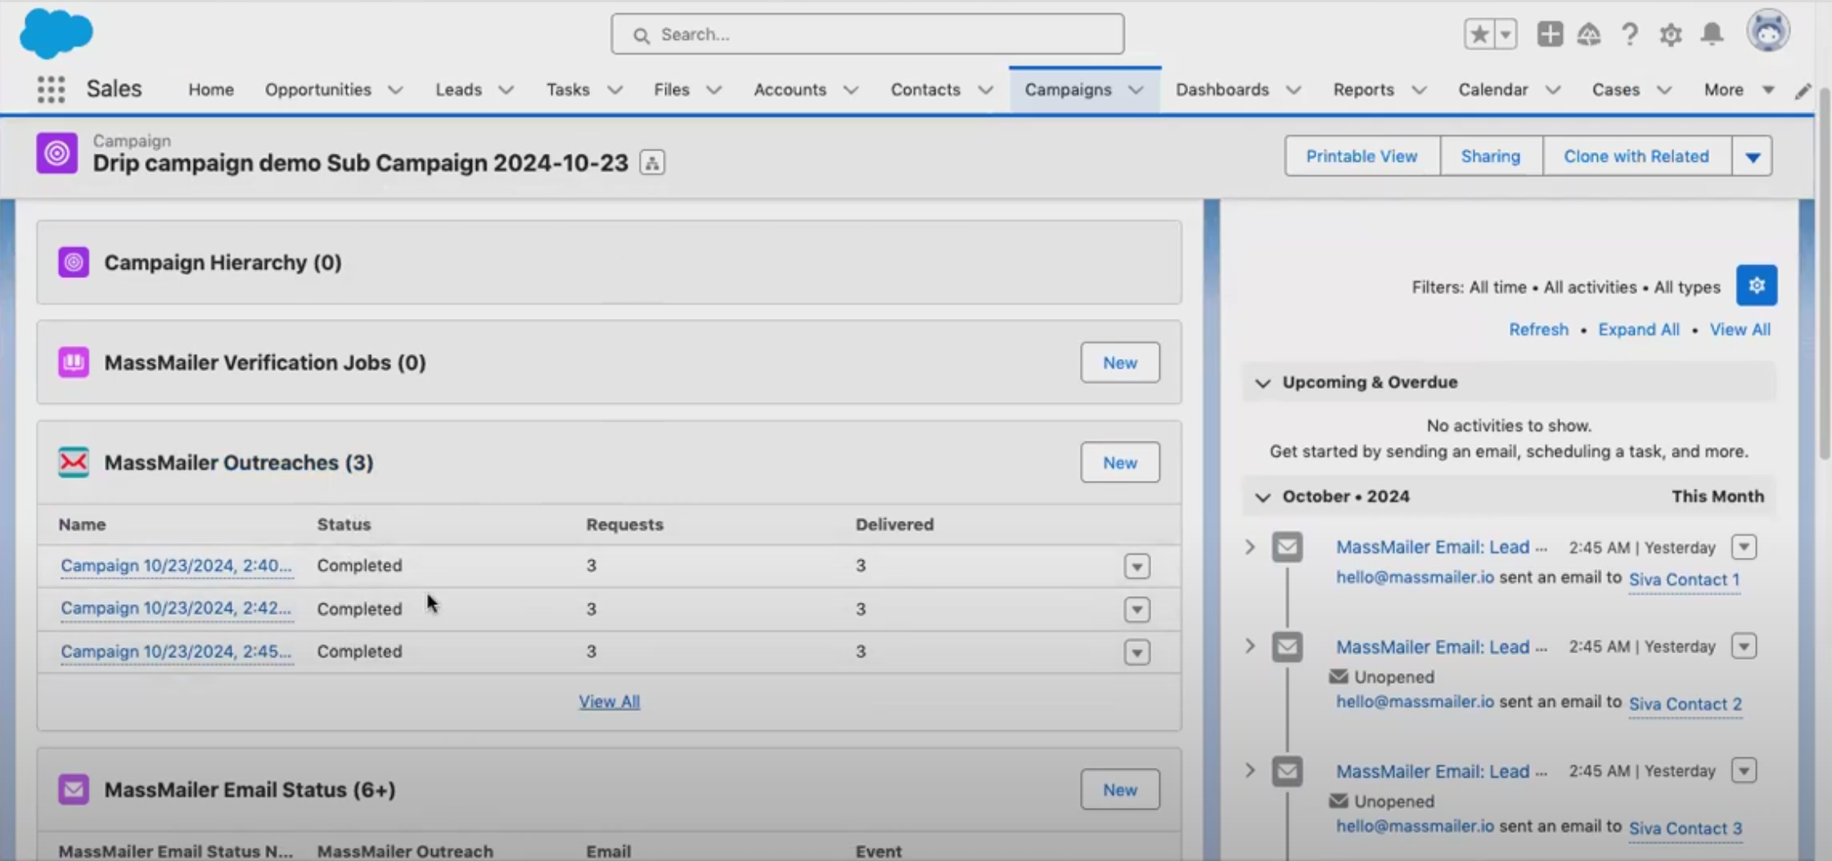Click Clone with Related button
This screenshot has height=861, width=1832.
(1636, 156)
